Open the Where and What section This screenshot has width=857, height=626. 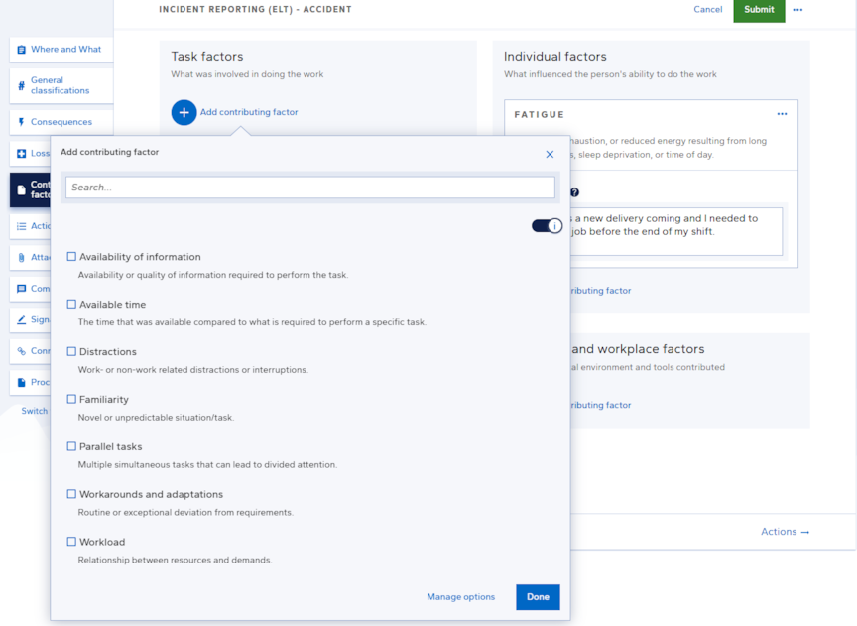click(64, 49)
